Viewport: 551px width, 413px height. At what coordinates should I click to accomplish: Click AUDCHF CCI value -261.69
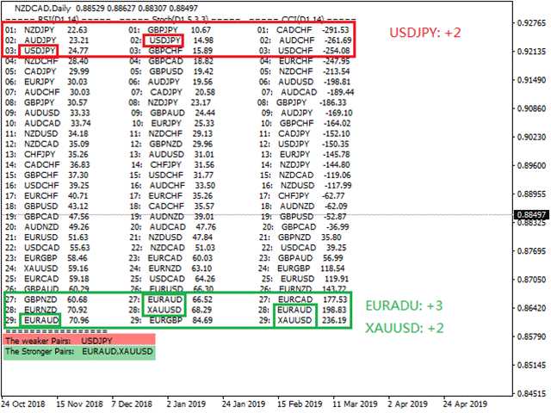click(x=337, y=40)
